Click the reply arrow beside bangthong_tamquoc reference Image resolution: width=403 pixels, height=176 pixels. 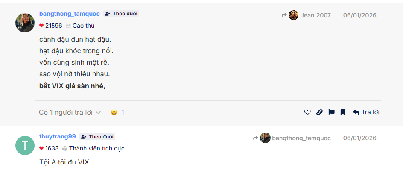(x=256, y=138)
